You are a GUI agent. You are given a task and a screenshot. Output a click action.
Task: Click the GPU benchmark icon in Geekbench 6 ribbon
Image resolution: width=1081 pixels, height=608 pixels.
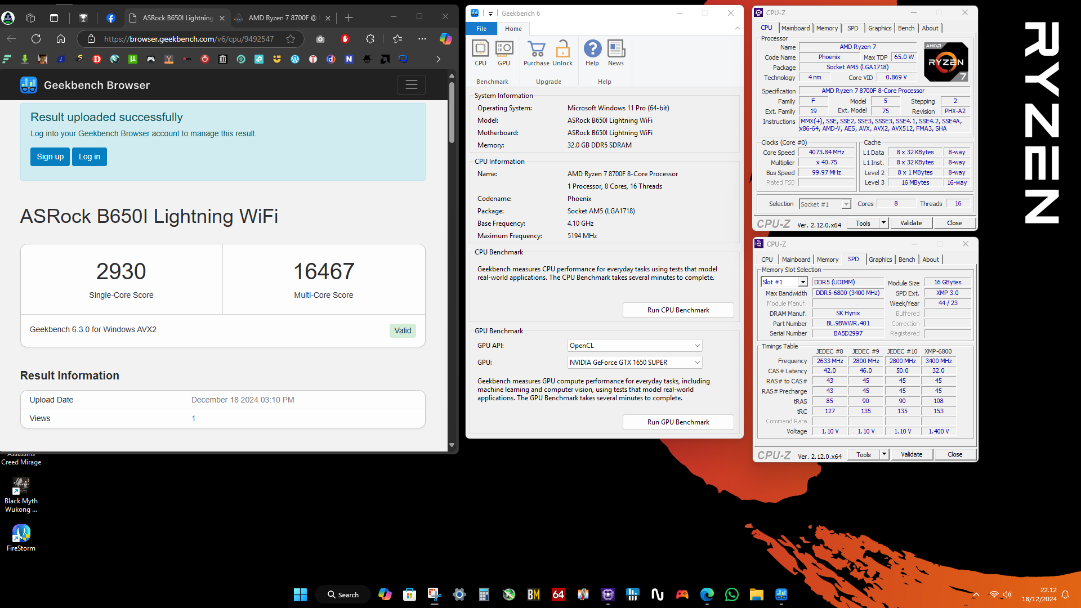[504, 53]
